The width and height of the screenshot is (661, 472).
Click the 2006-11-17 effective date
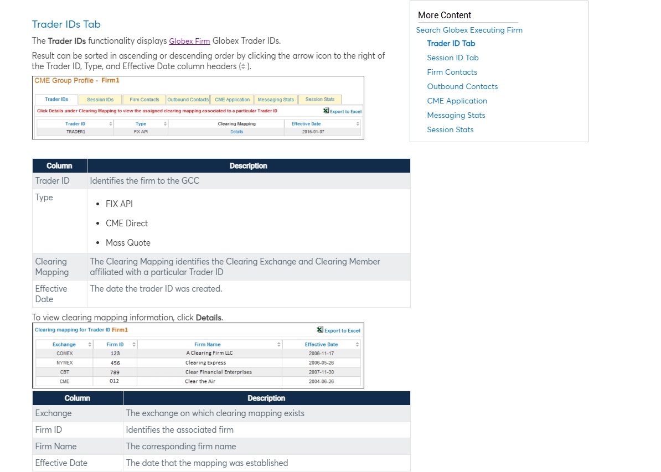pyautogui.click(x=321, y=354)
